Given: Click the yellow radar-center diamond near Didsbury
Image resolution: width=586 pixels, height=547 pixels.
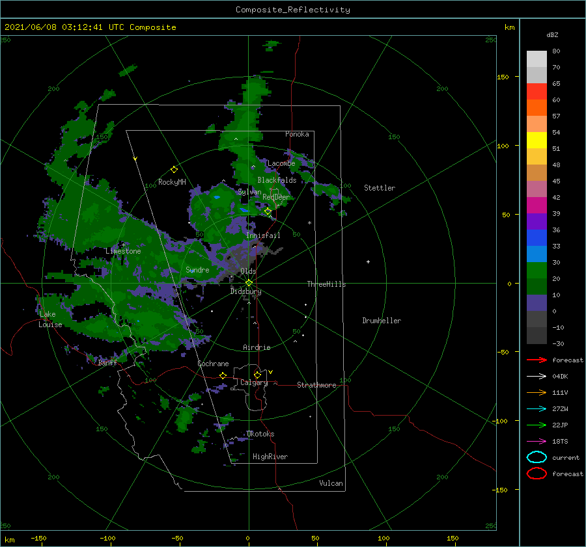Looking at the screenshot, I should coord(249,283).
